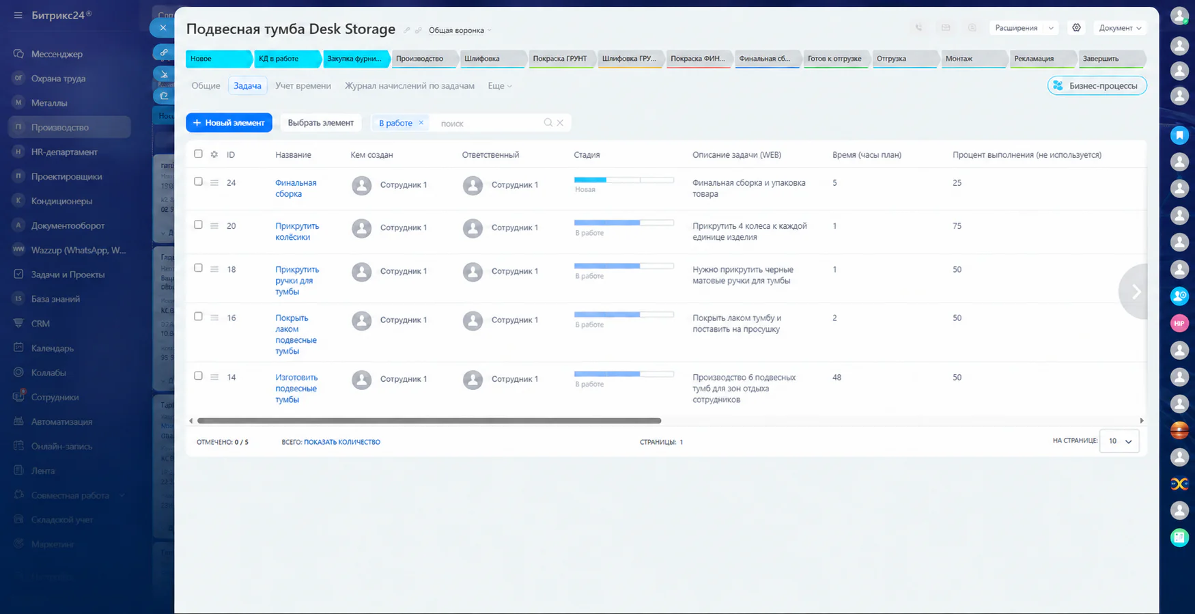This screenshot has width=1195, height=614.
Task: Expand the "Еще" tabs dropdown
Action: coord(500,86)
